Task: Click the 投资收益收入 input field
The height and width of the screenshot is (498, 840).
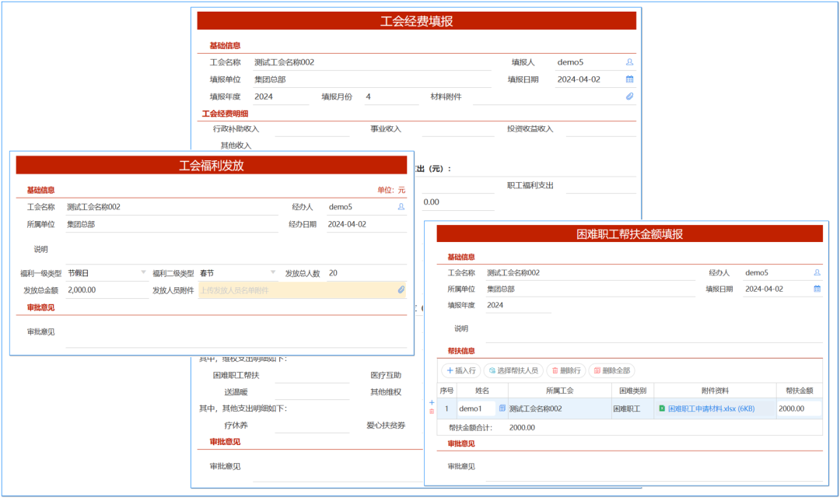Action: pos(601,128)
